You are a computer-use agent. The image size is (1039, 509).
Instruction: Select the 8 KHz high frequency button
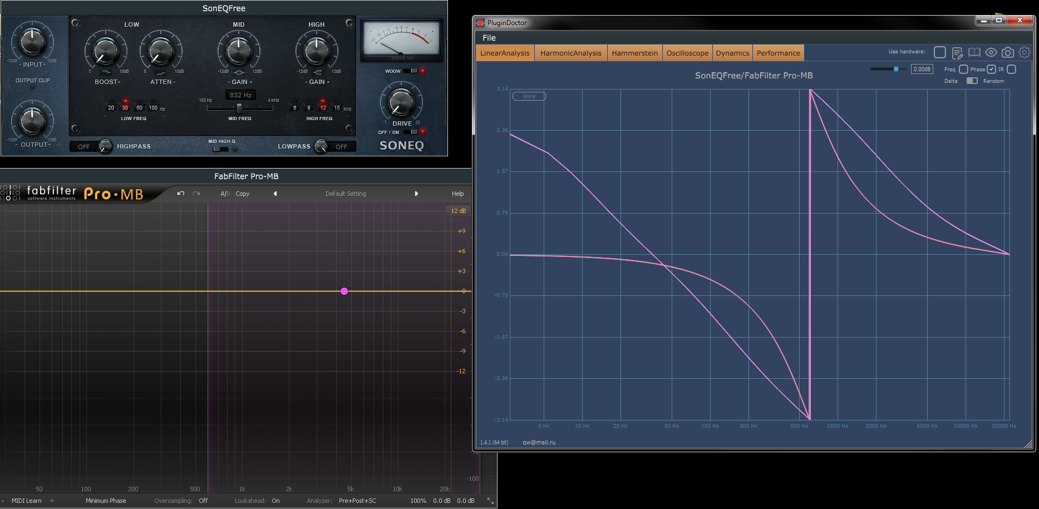pyautogui.click(x=309, y=107)
